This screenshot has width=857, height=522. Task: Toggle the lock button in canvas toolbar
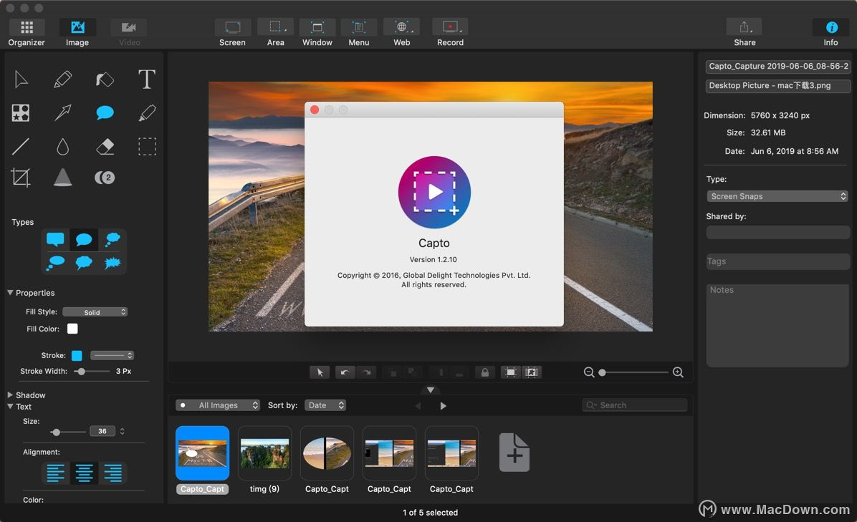[485, 372]
